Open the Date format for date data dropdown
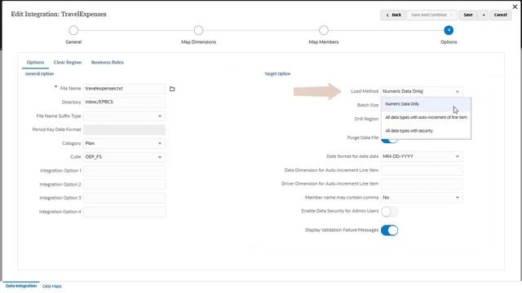This screenshot has height=293, width=522. (422, 156)
